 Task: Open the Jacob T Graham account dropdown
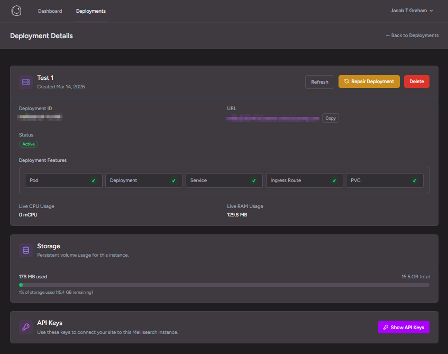409,11
